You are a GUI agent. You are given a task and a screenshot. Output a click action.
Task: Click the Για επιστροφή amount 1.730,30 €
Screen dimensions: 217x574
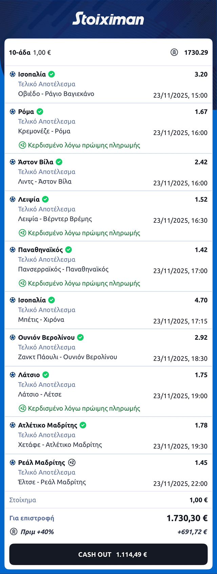[187, 518]
